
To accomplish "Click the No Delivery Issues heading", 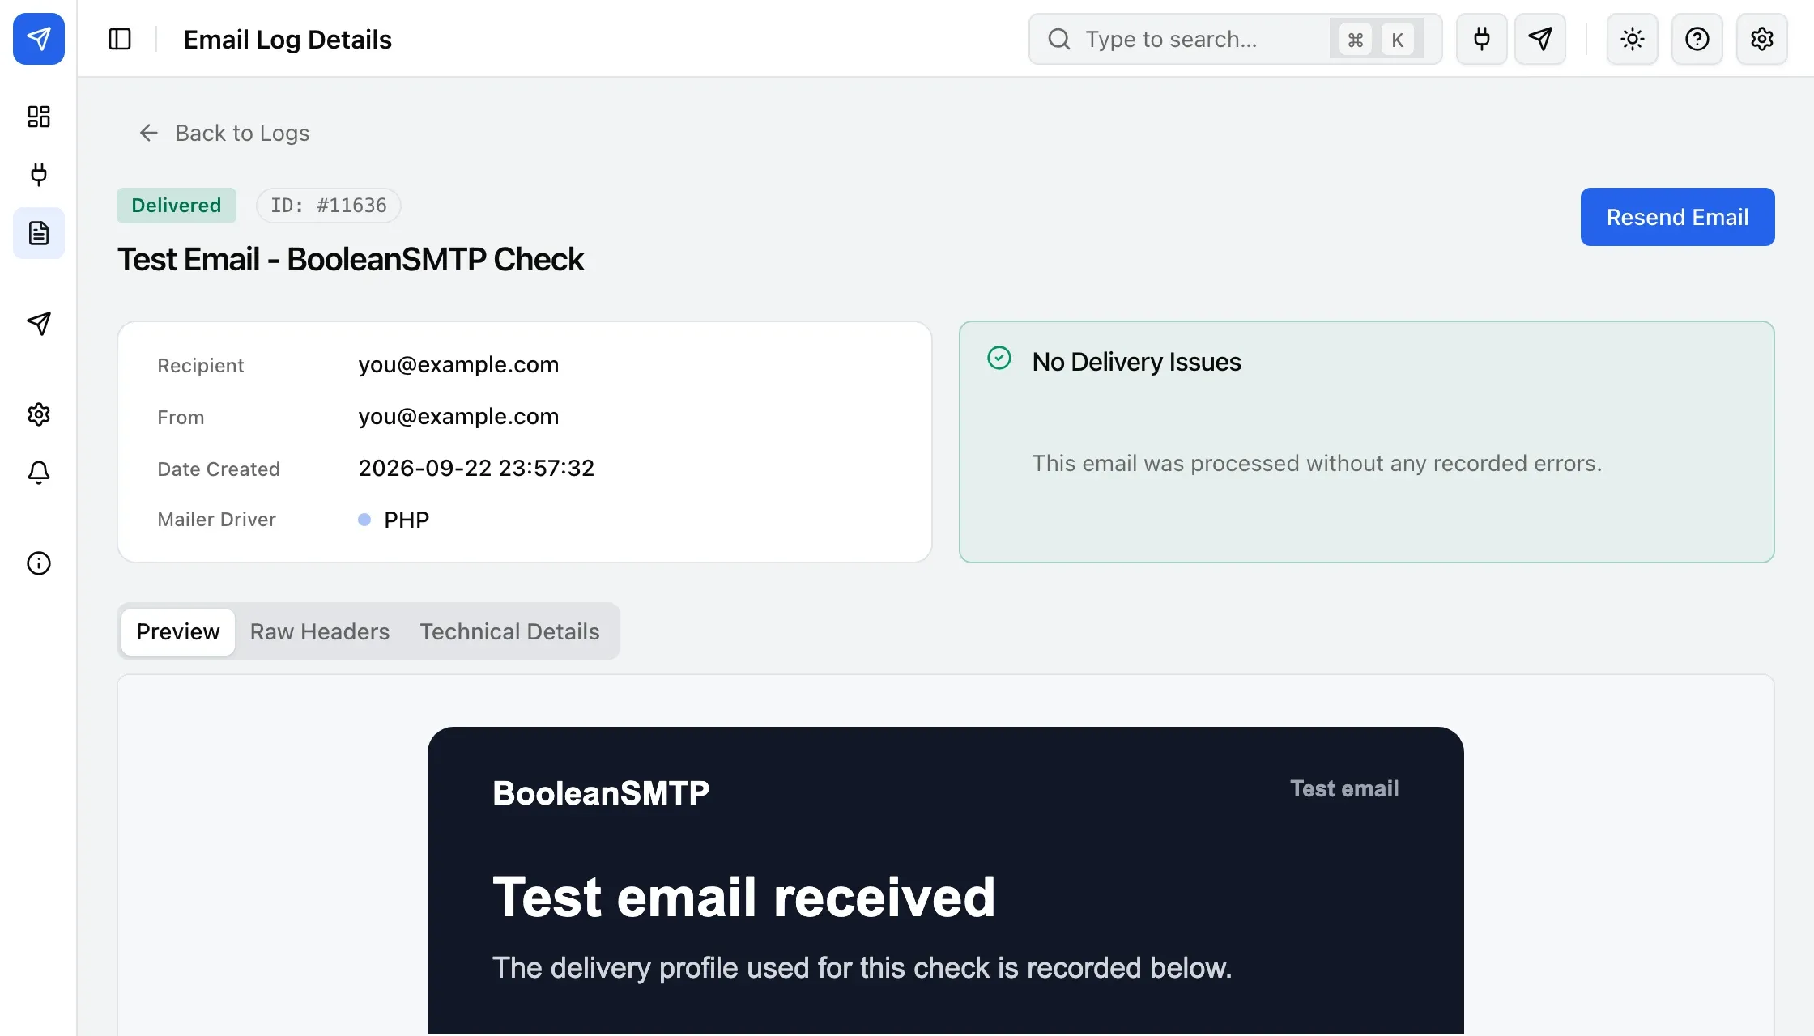I will [1136, 362].
